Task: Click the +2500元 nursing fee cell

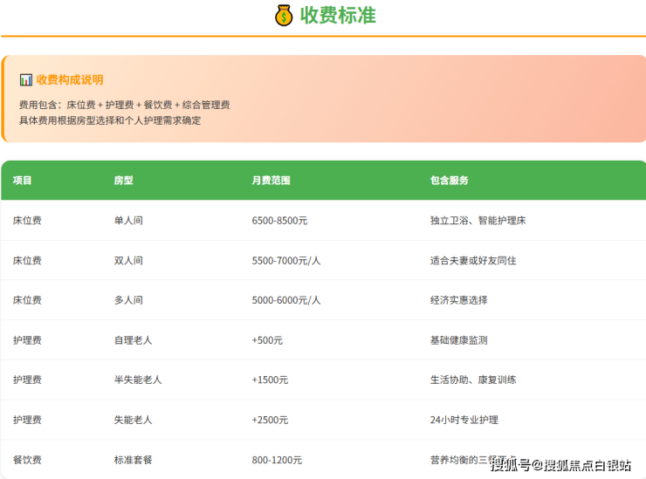Action: click(270, 420)
